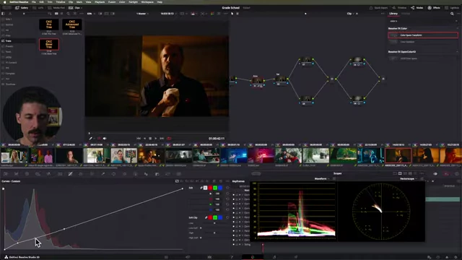The width and height of the screenshot is (462, 260).
Task: Open the Camera Raw palette
Action: (5, 174)
